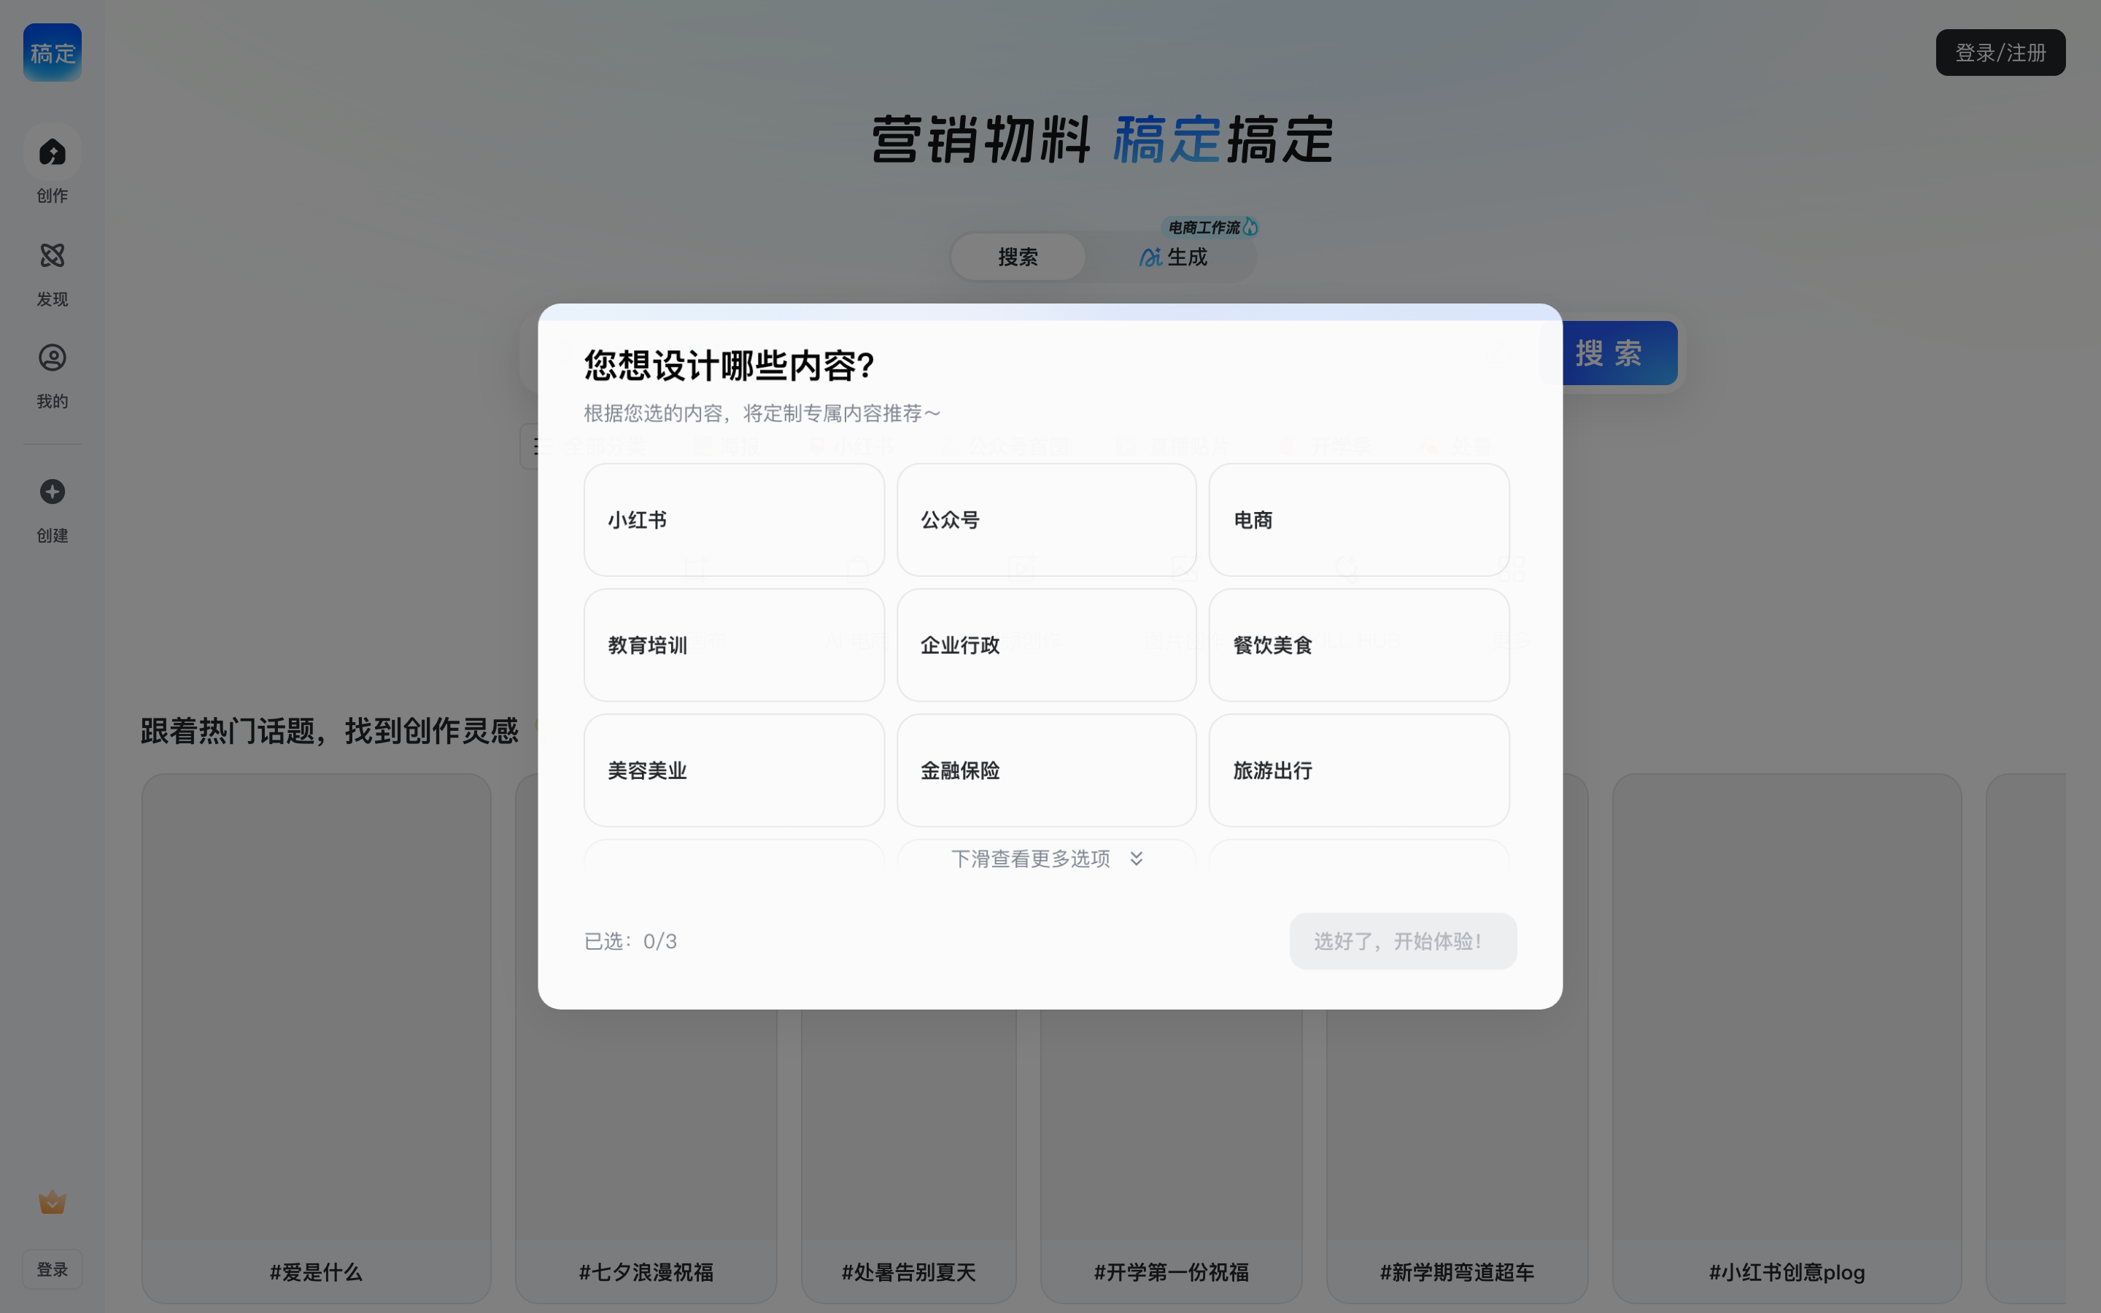
Task: Open the #小红书创意plog topic card
Action: point(1787,1038)
